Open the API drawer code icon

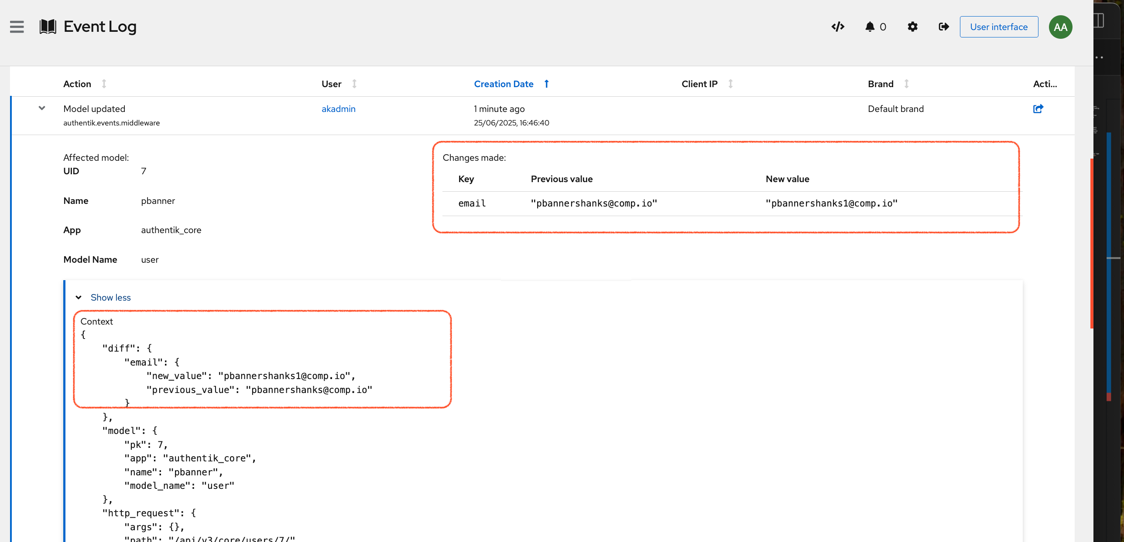point(838,27)
